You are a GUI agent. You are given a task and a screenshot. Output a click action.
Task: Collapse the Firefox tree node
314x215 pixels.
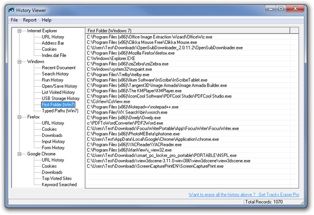coord(20,117)
